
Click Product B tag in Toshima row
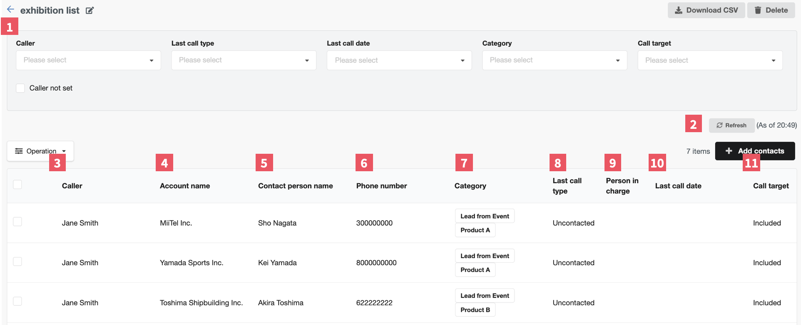475,310
